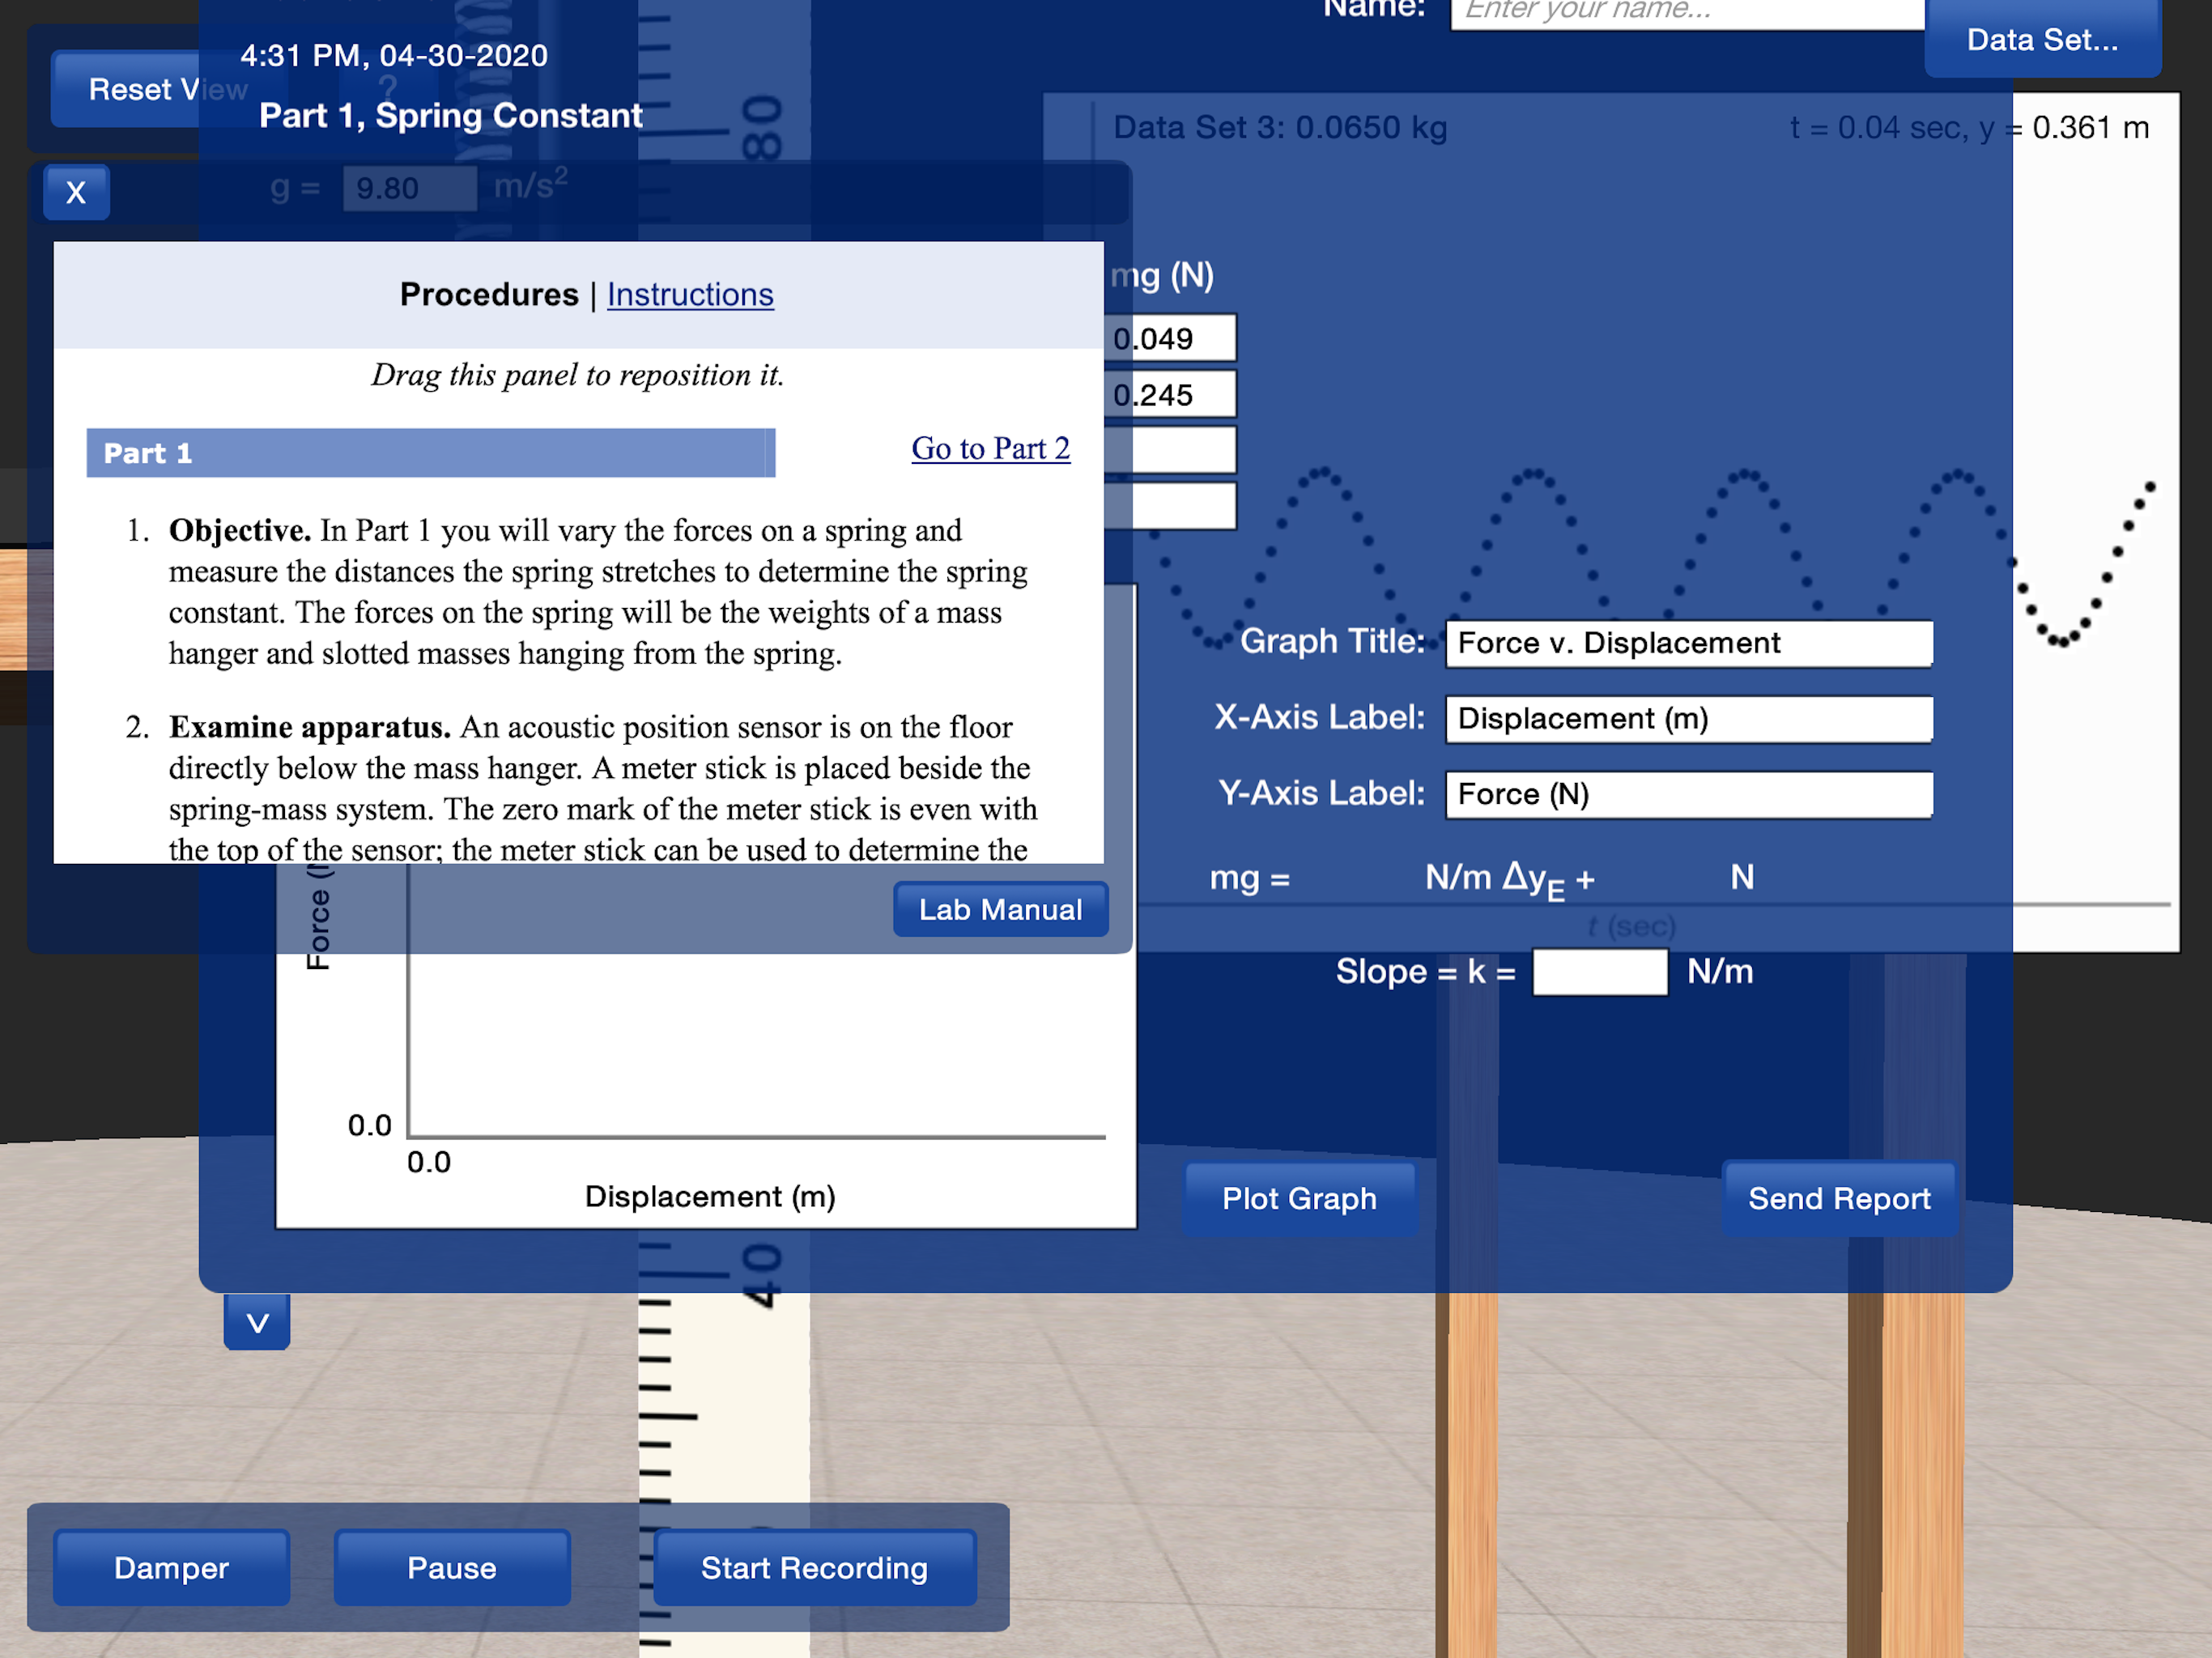
Task: Click the name entry field
Action: tap(1687, 12)
